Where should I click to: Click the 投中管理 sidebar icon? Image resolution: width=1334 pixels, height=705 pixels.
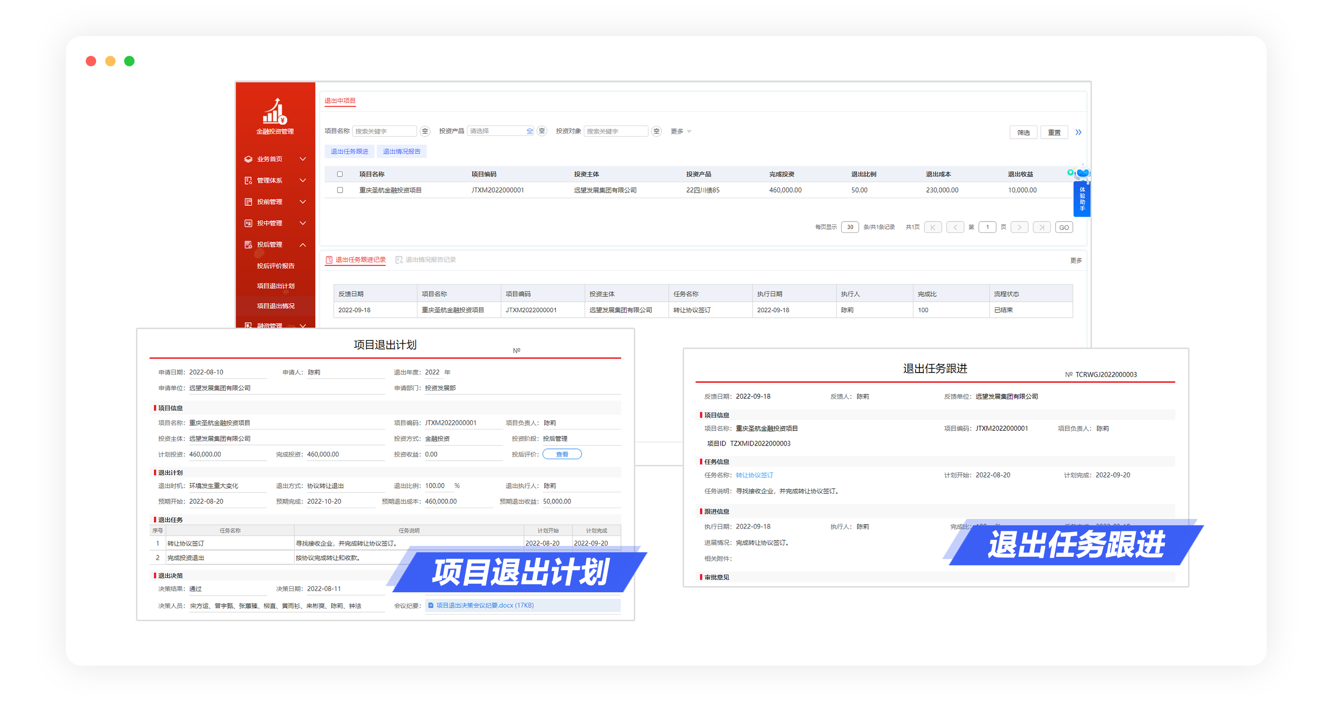pyautogui.click(x=249, y=223)
